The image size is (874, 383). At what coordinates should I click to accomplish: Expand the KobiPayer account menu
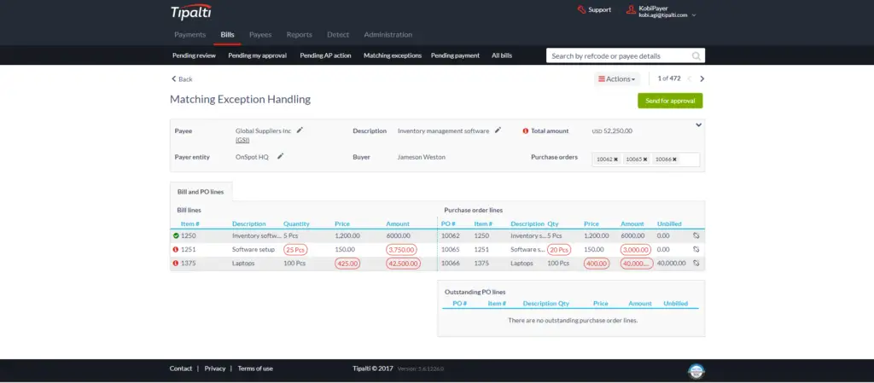pos(694,15)
